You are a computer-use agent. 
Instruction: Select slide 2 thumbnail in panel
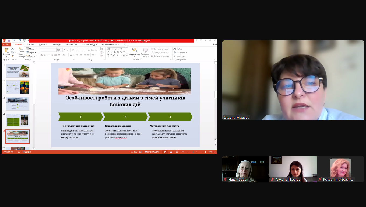coord(17,87)
